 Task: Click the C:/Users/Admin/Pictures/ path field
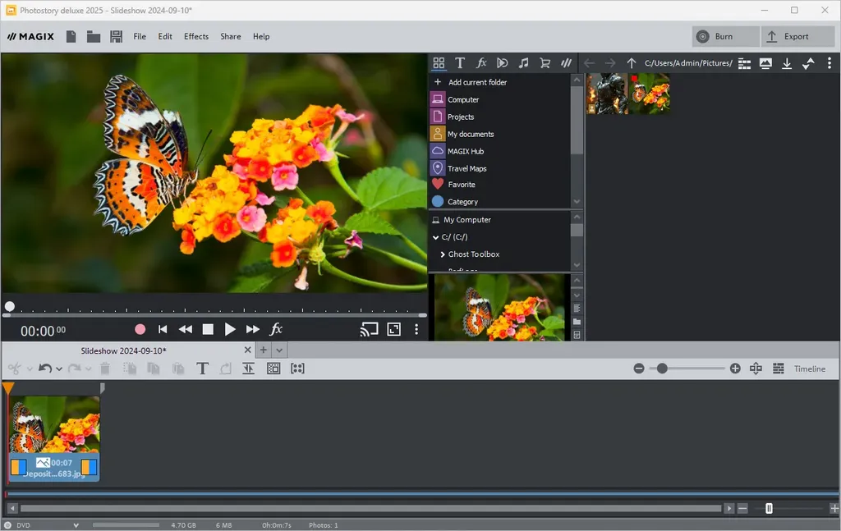[688, 63]
